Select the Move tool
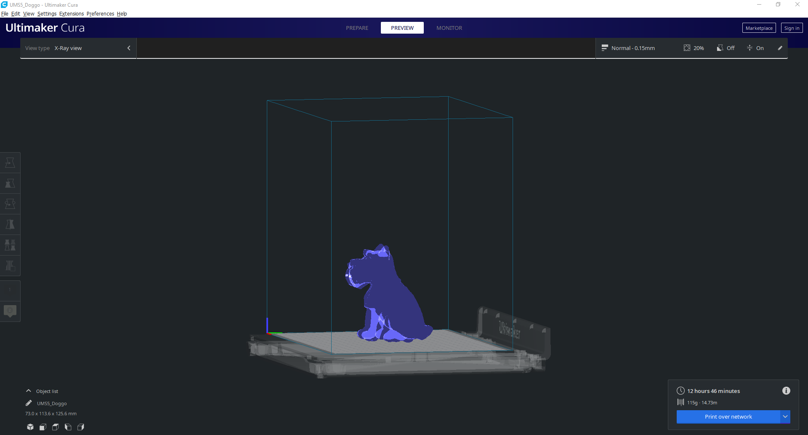The width and height of the screenshot is (808, 435). click(x=10, y=162)
